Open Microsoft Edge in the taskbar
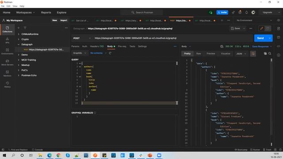The height and width of the screenshot is (159, 283). coord(49,155)
